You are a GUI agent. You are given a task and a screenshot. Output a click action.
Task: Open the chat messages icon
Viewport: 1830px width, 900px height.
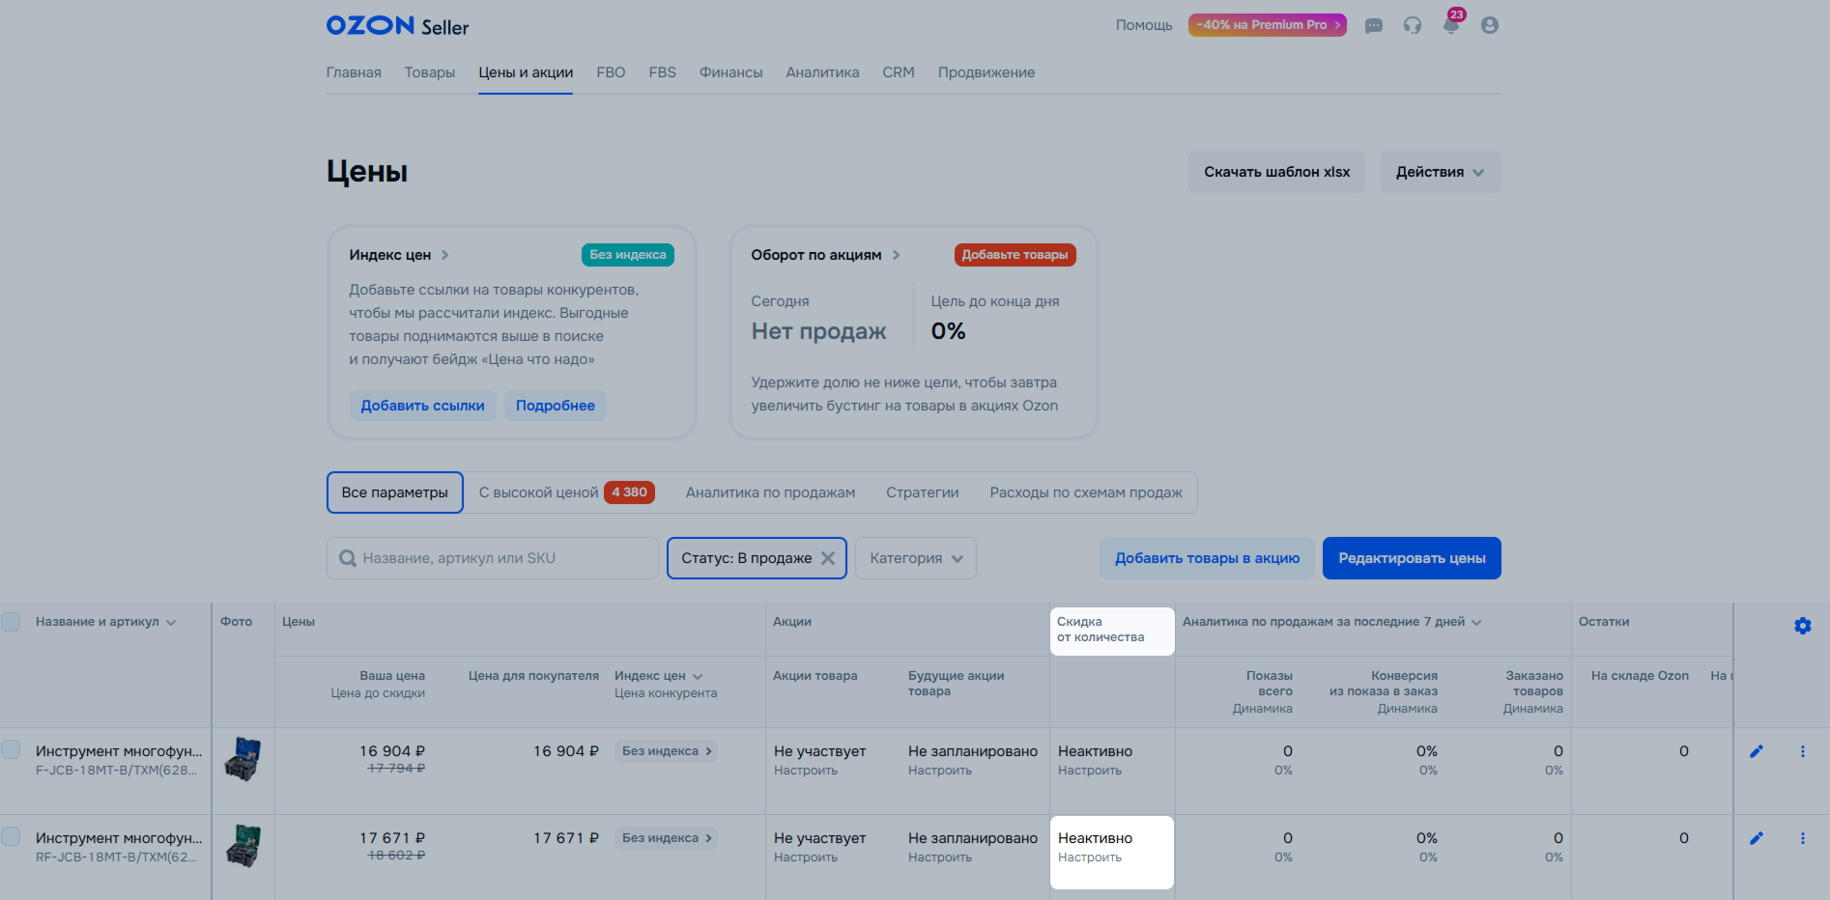tap(1373, 26)
